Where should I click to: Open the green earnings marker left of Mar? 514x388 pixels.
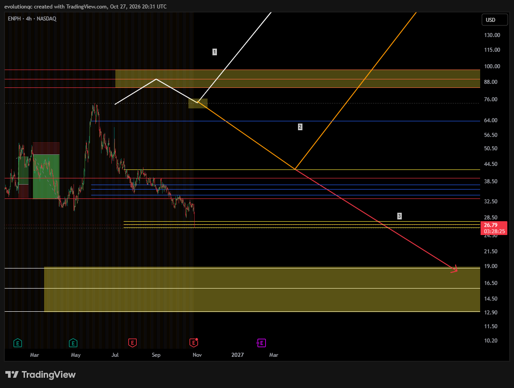point(18,343)
